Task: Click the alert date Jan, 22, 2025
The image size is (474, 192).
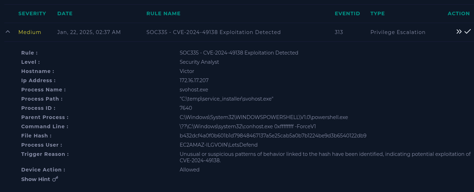Action: [89, 32]
